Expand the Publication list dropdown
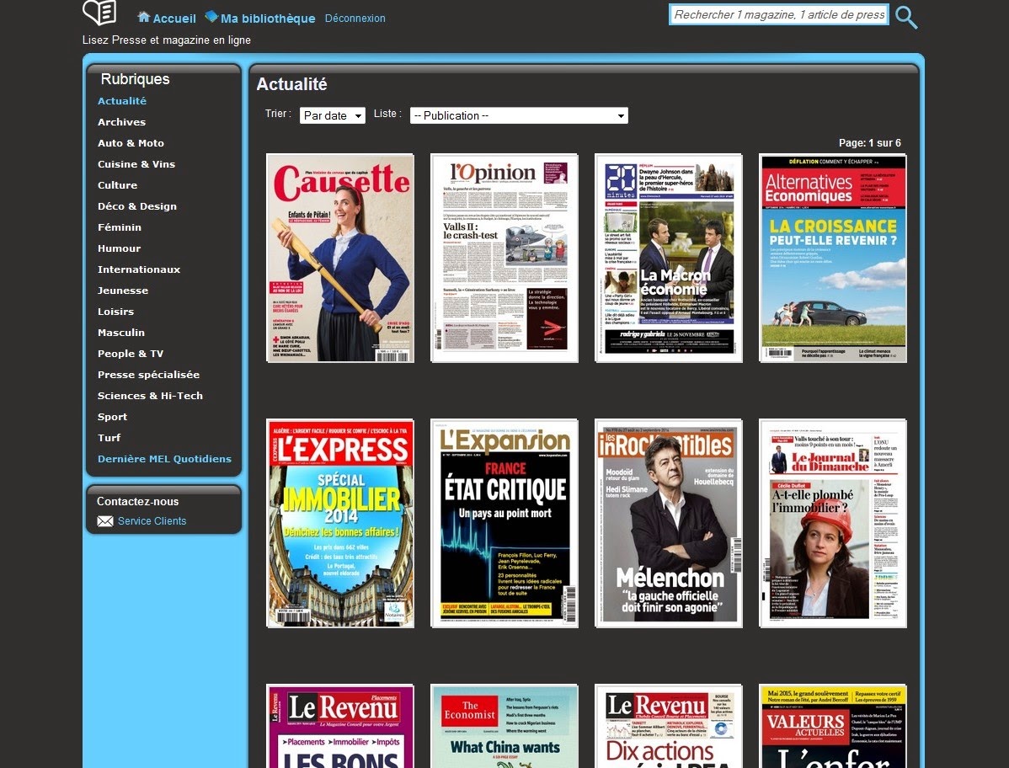 tap(519, 115)
